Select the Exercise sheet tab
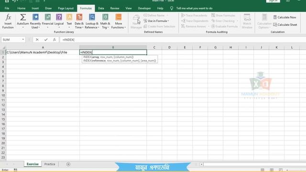306x172 pixels. 33,164
